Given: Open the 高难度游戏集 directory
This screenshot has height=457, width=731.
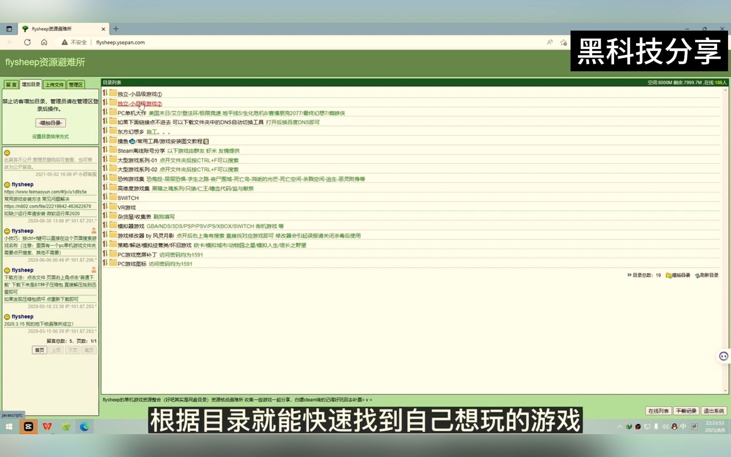Looking at the screenshot, I should tap(133, 188).
